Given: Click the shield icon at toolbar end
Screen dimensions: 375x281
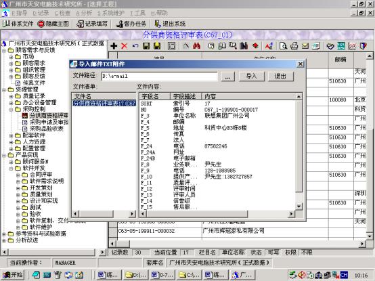Looking at the screenshot, I should pyautogui.click(x=363, y=46).
